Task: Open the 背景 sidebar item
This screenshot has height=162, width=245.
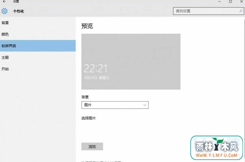Action: point(38,23)
